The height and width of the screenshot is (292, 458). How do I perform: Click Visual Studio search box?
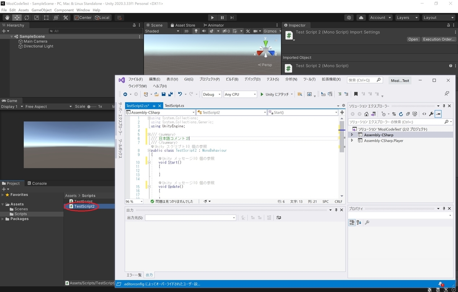[x=365, y=80]
